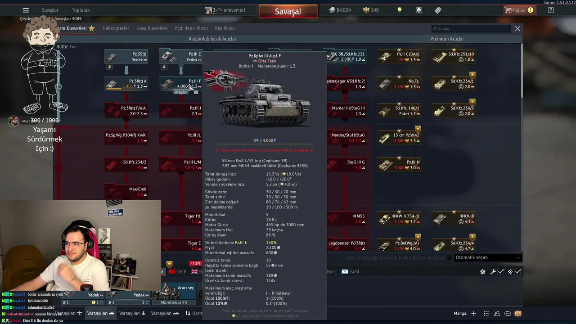
Task: Click the Sd.Kfz.234/2 locked vehicle
Action: (x=126, y=165)
